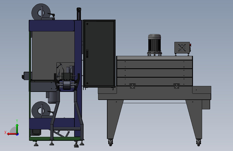The height and width of the screenshot is (151, 233).
Task: Select the top film roll on the machine
Action: [x=41, y=12]
